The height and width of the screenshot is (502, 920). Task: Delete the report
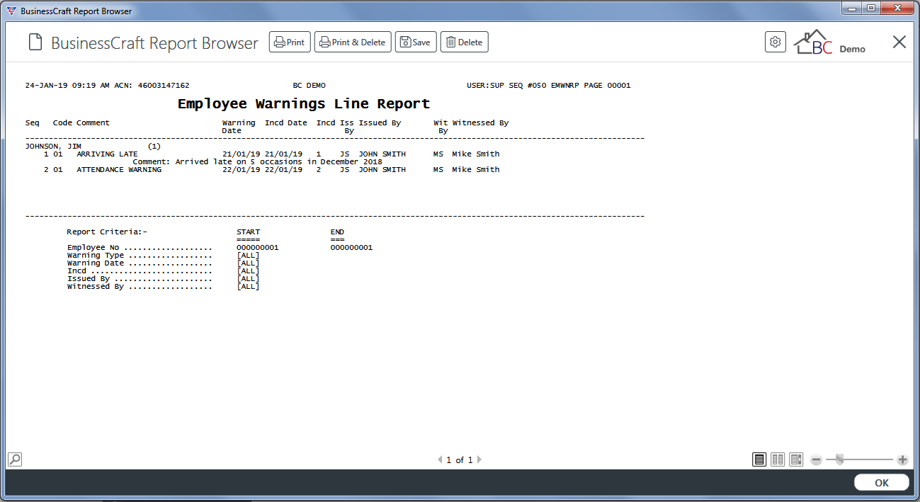tap(464, 42)
